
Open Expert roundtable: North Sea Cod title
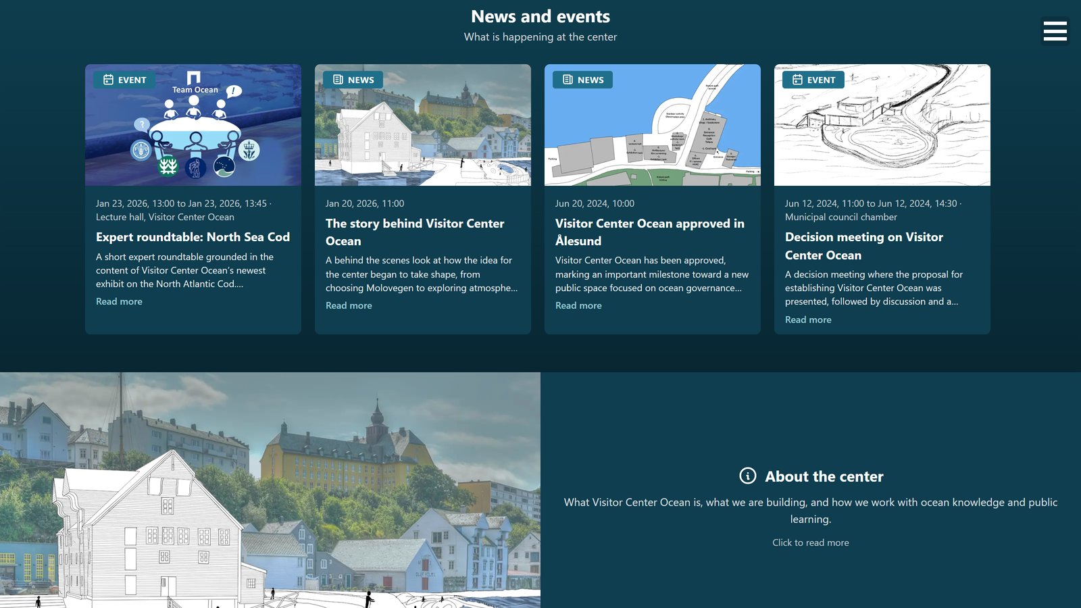[x=193, y=237]
